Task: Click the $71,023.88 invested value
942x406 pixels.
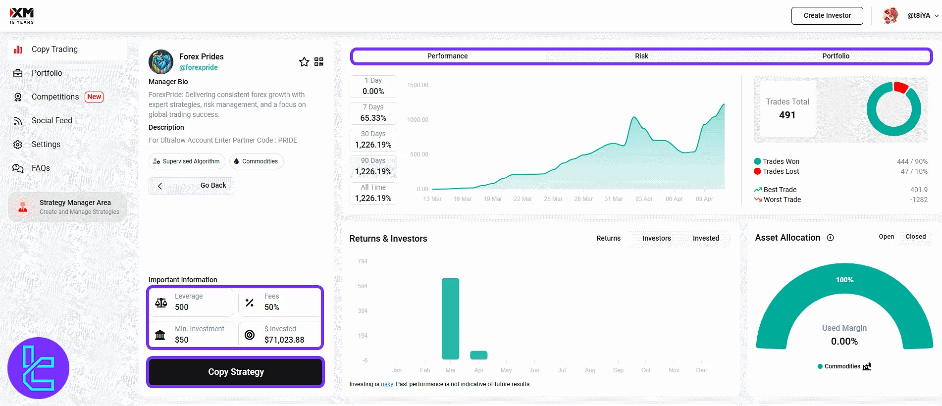Action: pyautogui.click(x=284, y=340)
